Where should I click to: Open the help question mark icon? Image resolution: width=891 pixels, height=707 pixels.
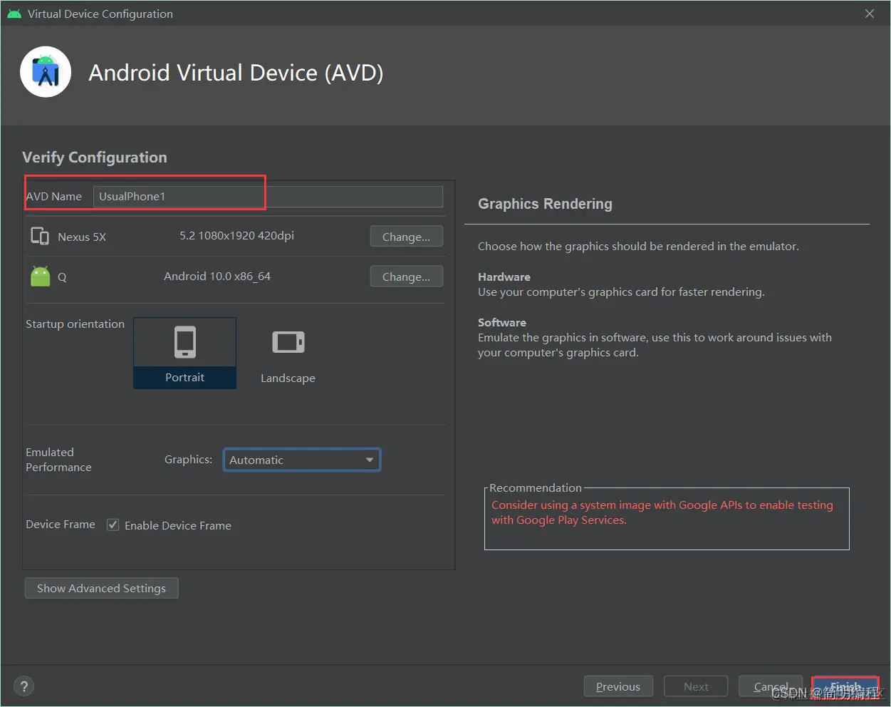(24, 686)
